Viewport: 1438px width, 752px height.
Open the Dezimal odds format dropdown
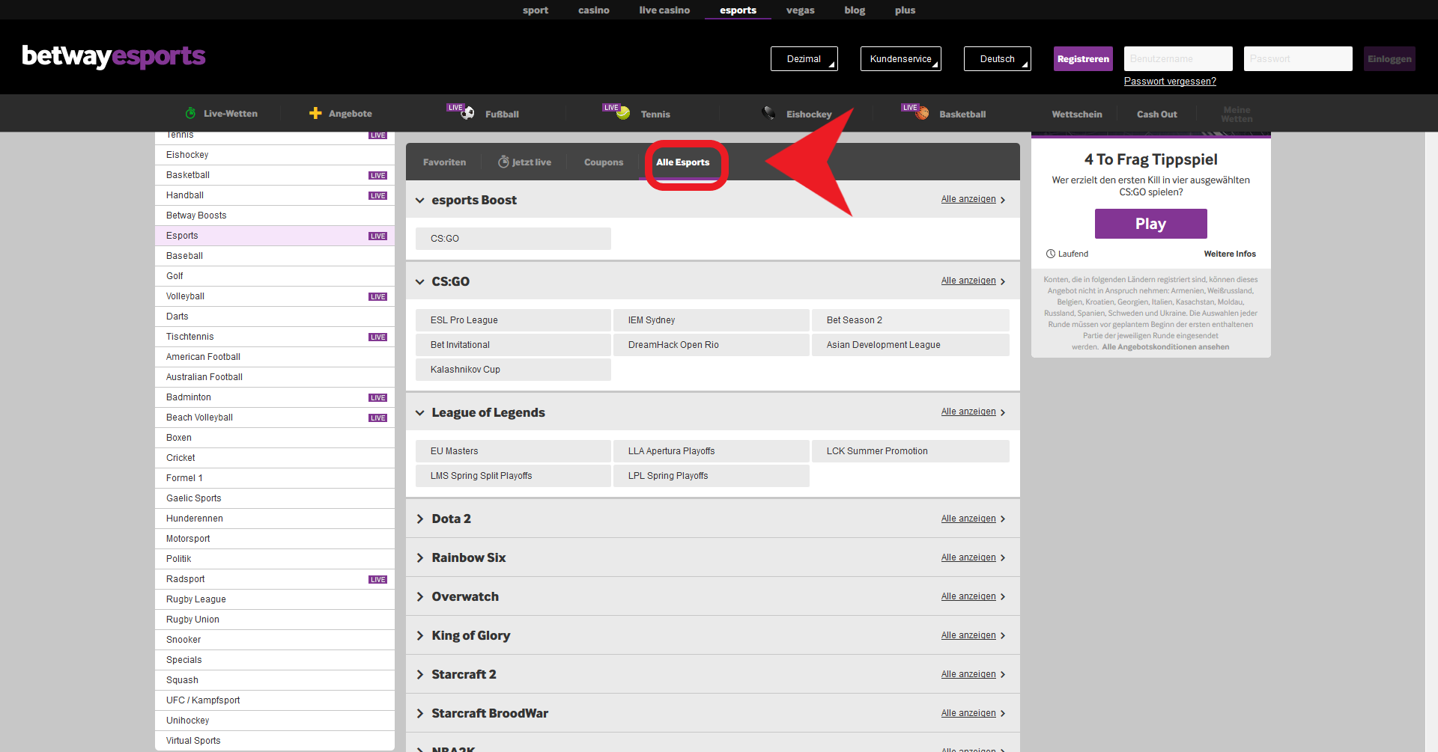[x=804, y=58]
